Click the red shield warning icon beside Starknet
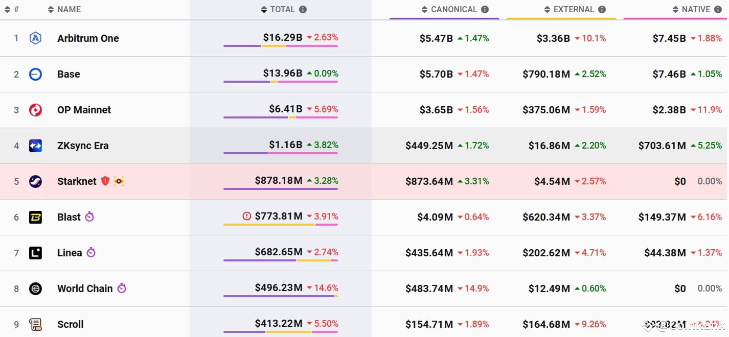 point(105,181)
